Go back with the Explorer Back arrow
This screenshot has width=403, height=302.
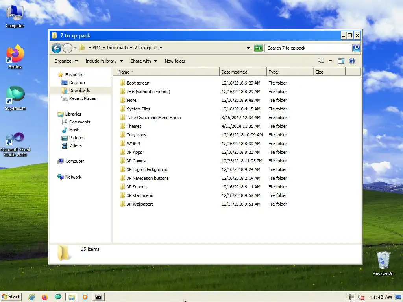coord(56,48)
